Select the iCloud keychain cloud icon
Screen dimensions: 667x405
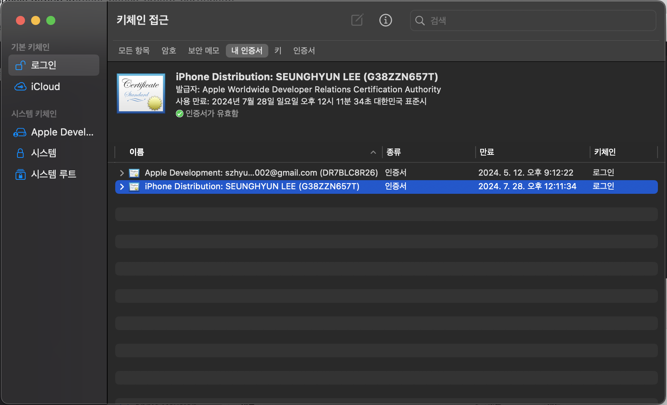(20, 87)
